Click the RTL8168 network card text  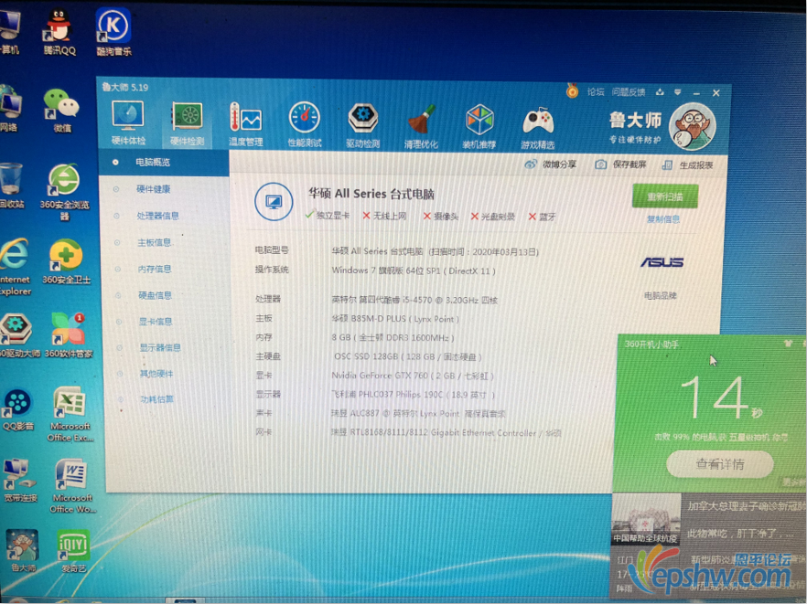tap(447, 433)
